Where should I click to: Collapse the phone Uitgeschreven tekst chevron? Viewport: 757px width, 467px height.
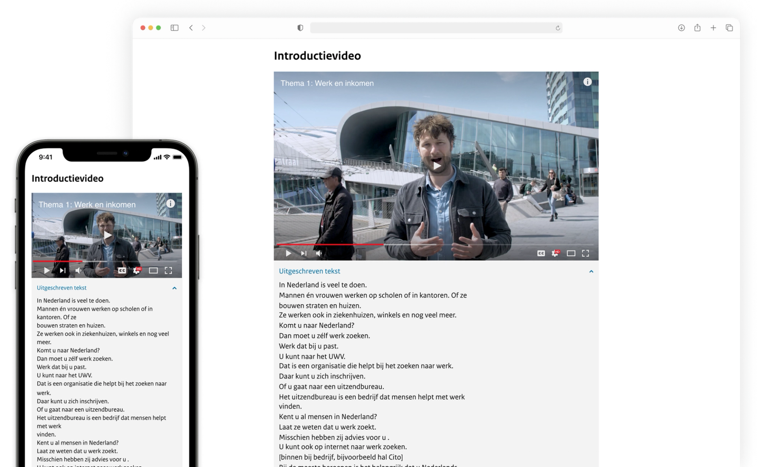174,288
